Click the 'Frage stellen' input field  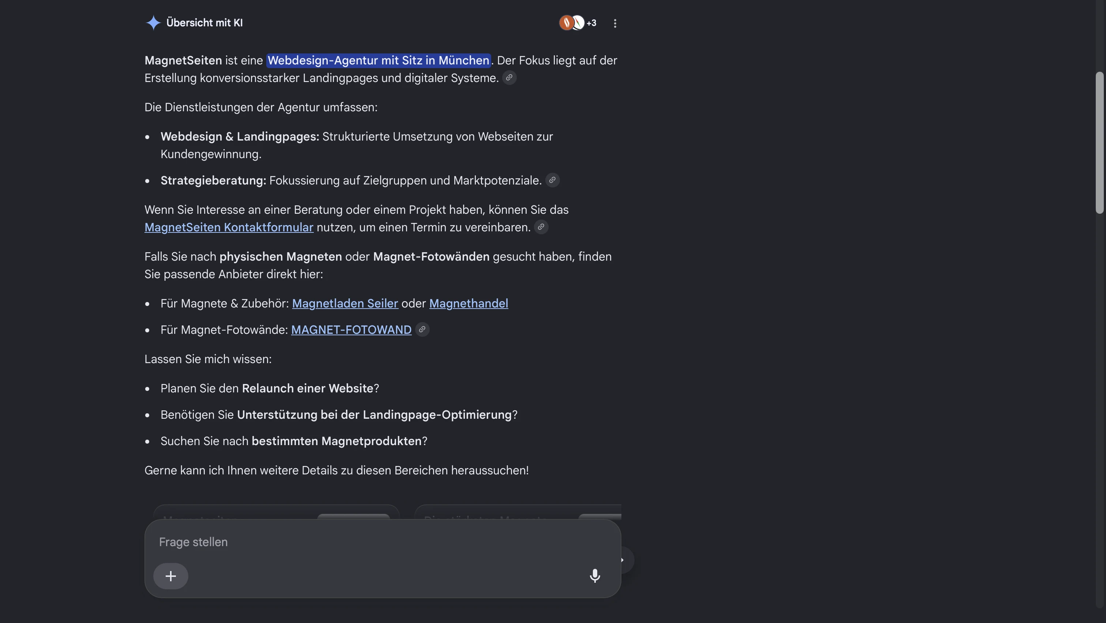coord(383,542)
